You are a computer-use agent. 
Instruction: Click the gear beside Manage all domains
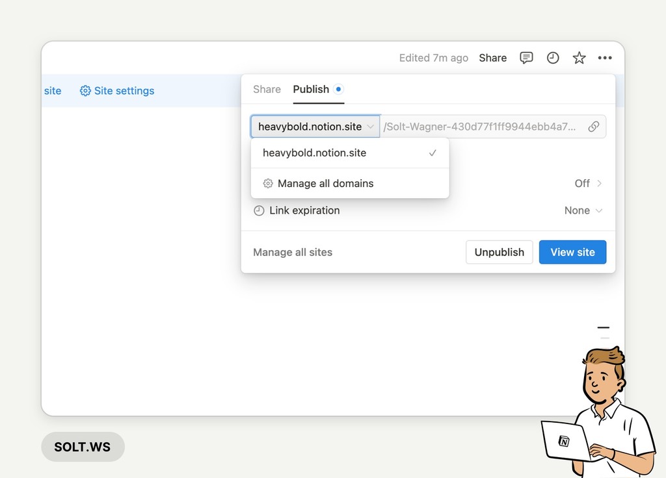pos(268,183)
